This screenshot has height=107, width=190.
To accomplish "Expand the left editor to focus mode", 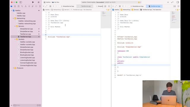I will tap(46, 6).
